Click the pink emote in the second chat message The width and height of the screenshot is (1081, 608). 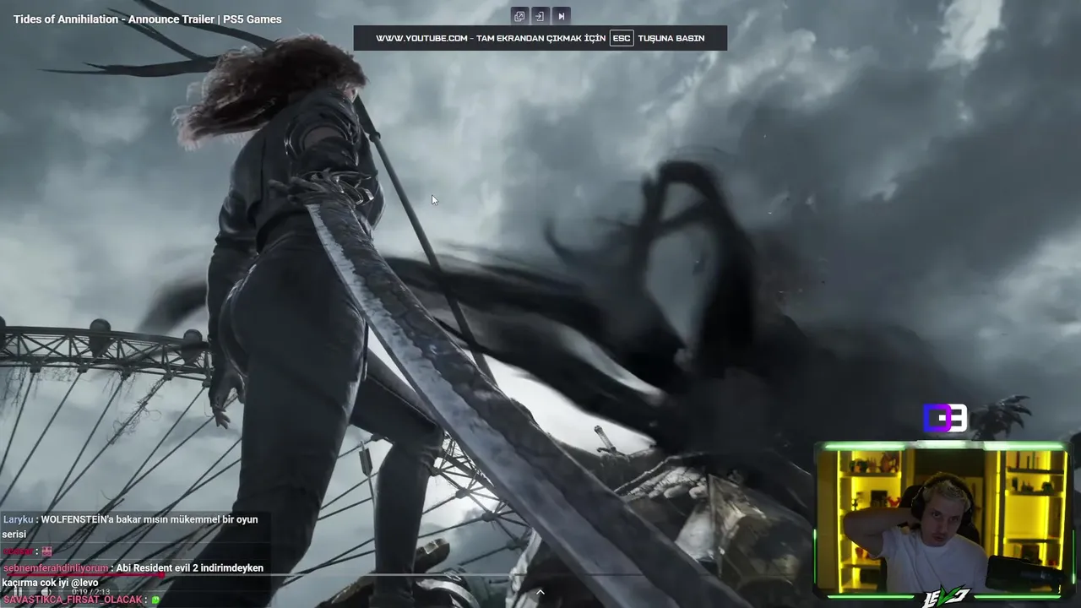point(46,551)
